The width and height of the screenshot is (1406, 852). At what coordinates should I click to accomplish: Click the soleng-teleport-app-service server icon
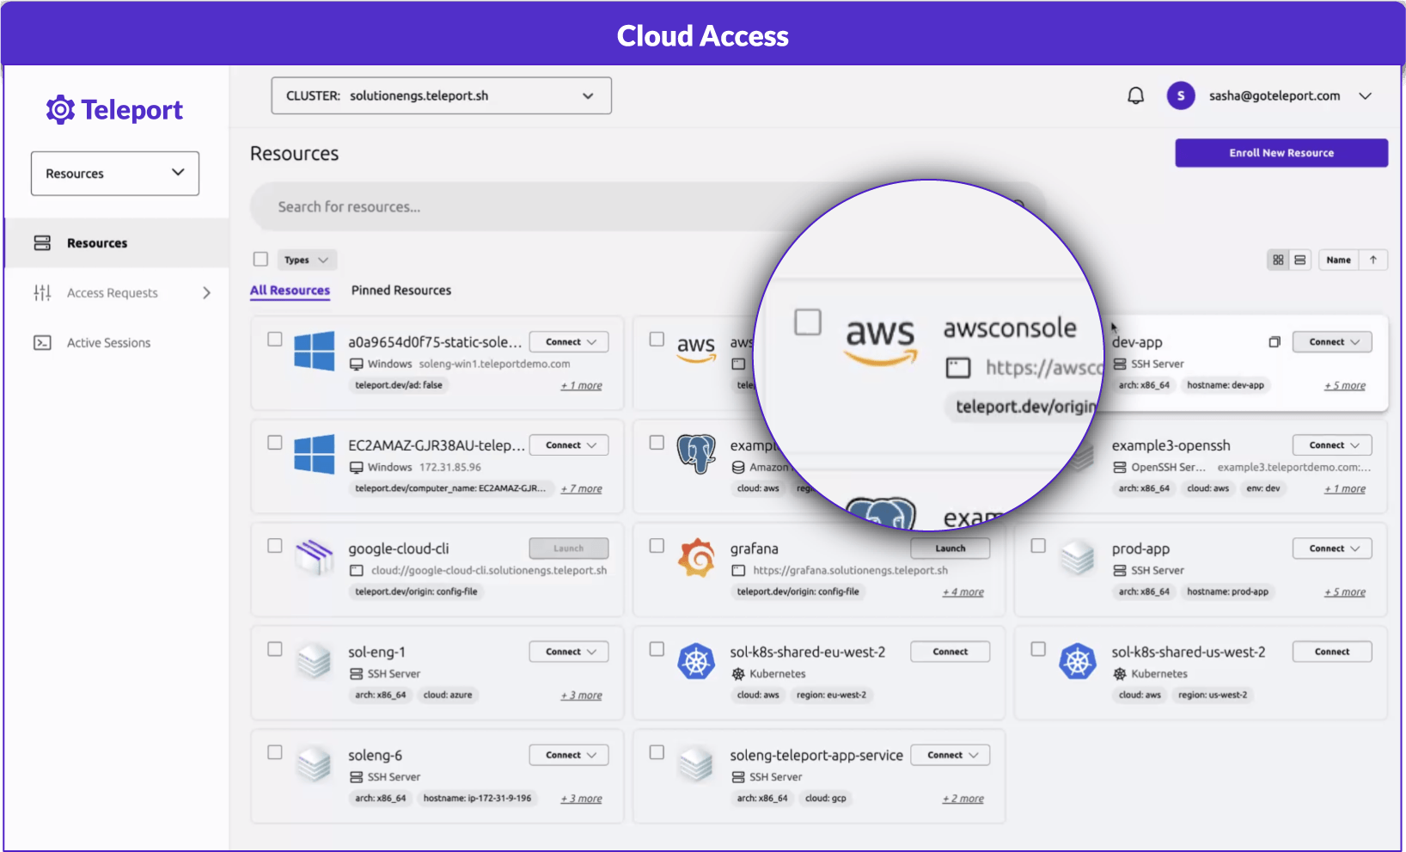696,764
